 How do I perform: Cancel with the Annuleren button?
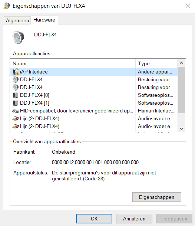point(134,219)
